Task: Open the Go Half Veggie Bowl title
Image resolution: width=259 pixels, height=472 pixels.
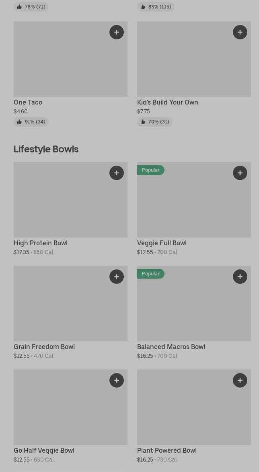Action: 44,450
